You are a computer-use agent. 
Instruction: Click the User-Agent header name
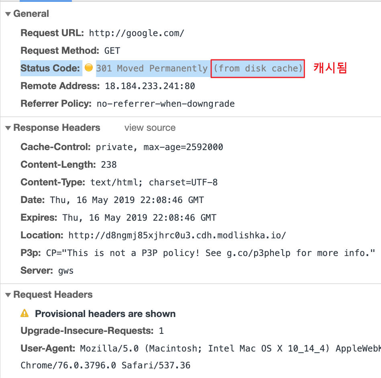click(x=48, y=348)
